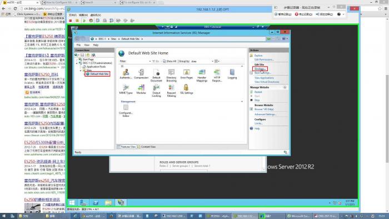
Task: Collapse the DDC-1 server tree node
Action: tap(77, 63)
